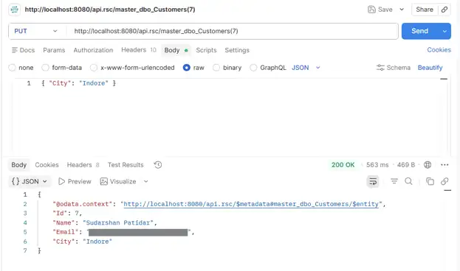Switch to the Scripts tab
Screen dimensions: 460x271
tap(206, 50)
